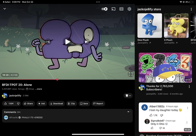Click the video title BFDI:TPOT 20: Alone
The image size is (196, 136).
17,85
